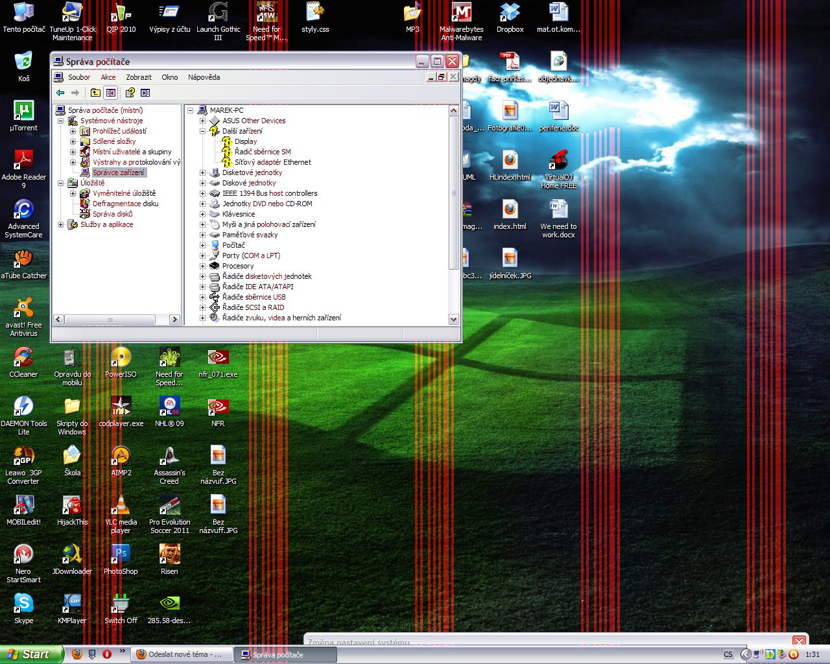Viewport: 830px width, 664px height.
Task: Open the Soubor menu
Action: coord(79,77)
